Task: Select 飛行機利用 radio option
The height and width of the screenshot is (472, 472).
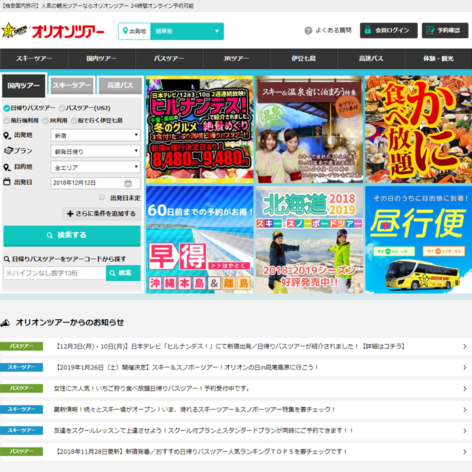Action: (x=7, y=121)
